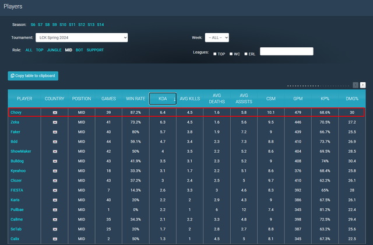
Task: Open ShowMaker's player page
Action: (21, 152)
